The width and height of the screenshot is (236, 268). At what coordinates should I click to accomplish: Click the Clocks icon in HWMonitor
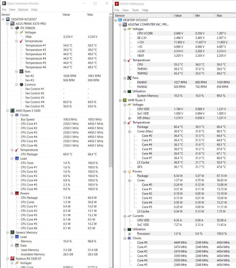point(129,238)
